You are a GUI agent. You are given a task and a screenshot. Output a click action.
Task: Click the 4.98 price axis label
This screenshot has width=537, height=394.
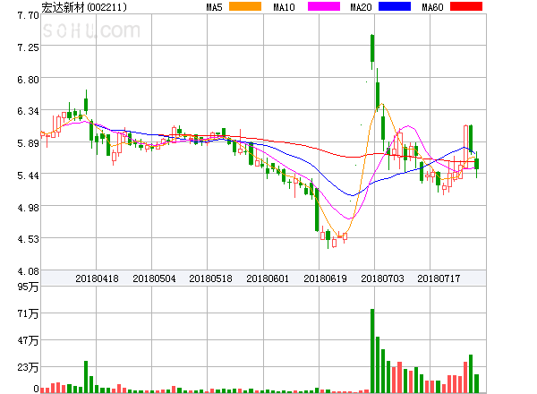click(28, 207)
